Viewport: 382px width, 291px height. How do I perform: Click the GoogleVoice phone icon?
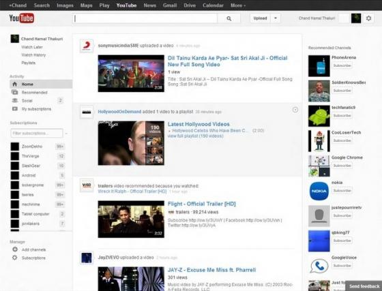click(x=319, y=266)
